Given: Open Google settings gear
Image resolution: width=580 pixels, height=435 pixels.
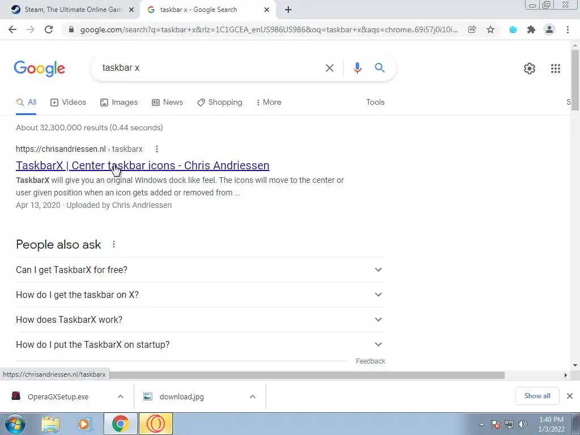Looking at the screenshot, I should (x=530, y=69).
